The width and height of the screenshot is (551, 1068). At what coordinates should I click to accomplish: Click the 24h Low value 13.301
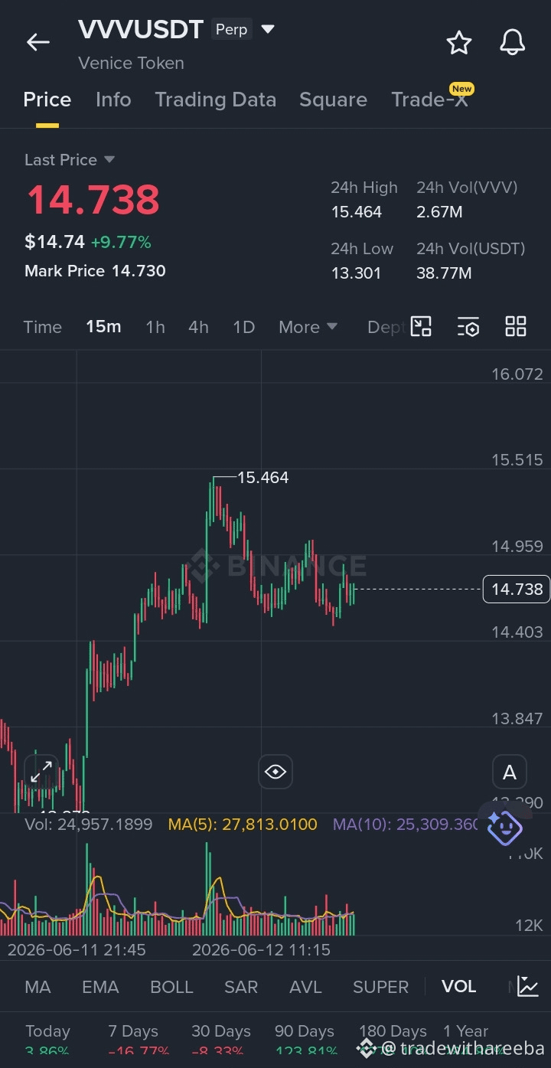pyautogui.click(x=356, y=273)
